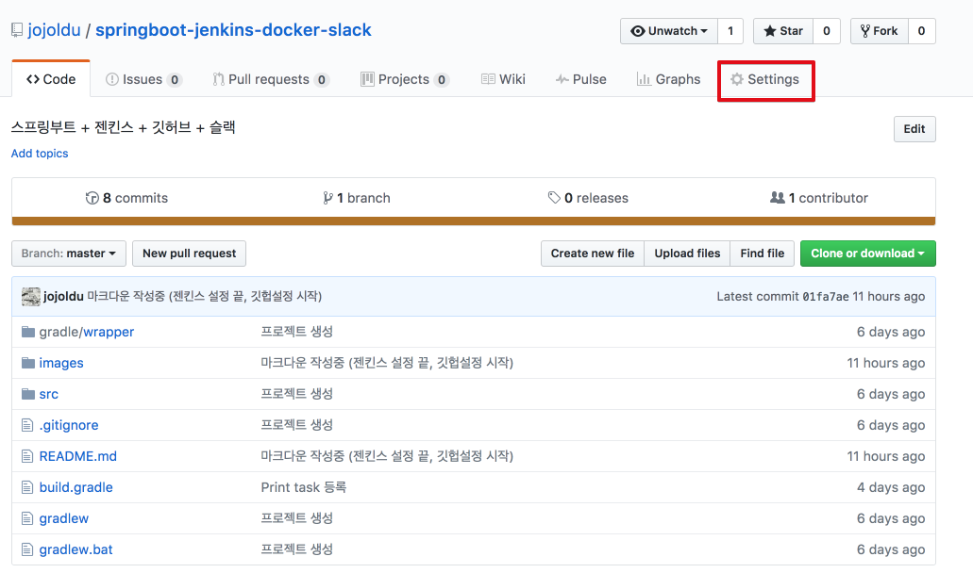Click the file icon next to README.md
This screenshot has width=973, height=573.
coord(27,456)
